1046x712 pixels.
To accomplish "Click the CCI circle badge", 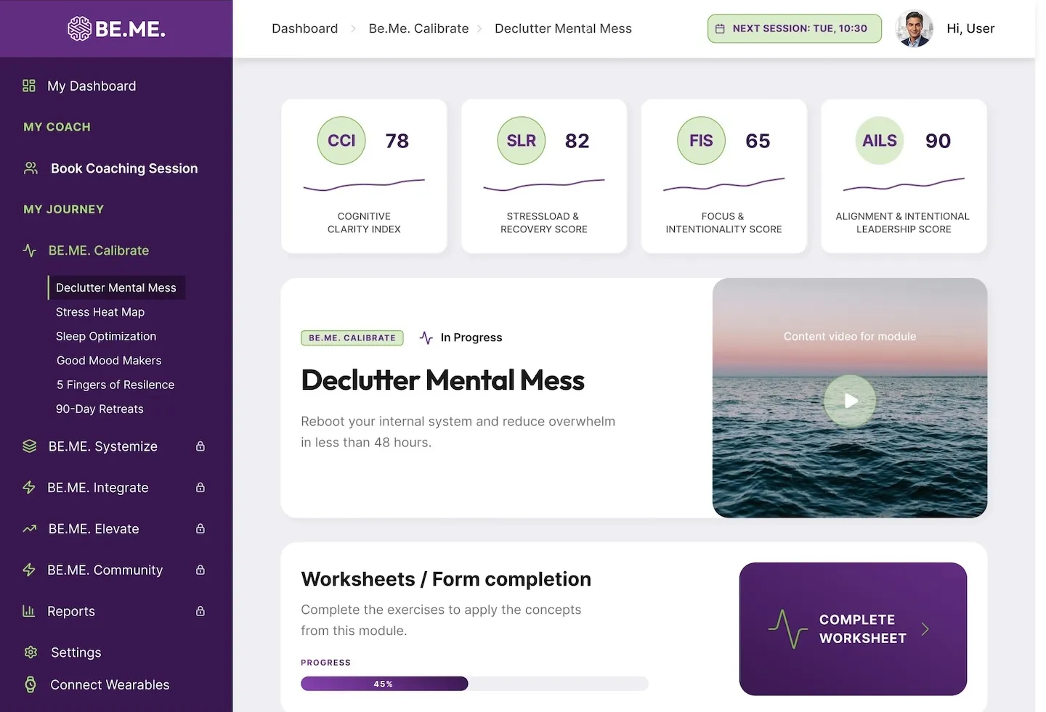I will pyautogui.click(x=341, y=140).
